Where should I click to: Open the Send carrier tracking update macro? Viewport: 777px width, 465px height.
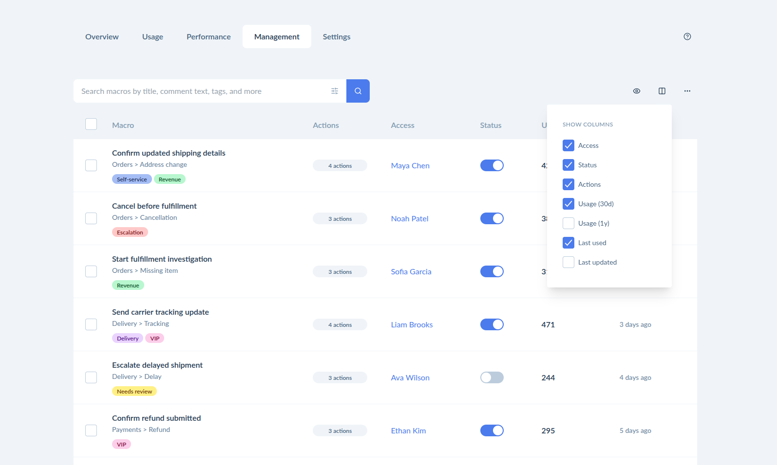coord(160,312)
